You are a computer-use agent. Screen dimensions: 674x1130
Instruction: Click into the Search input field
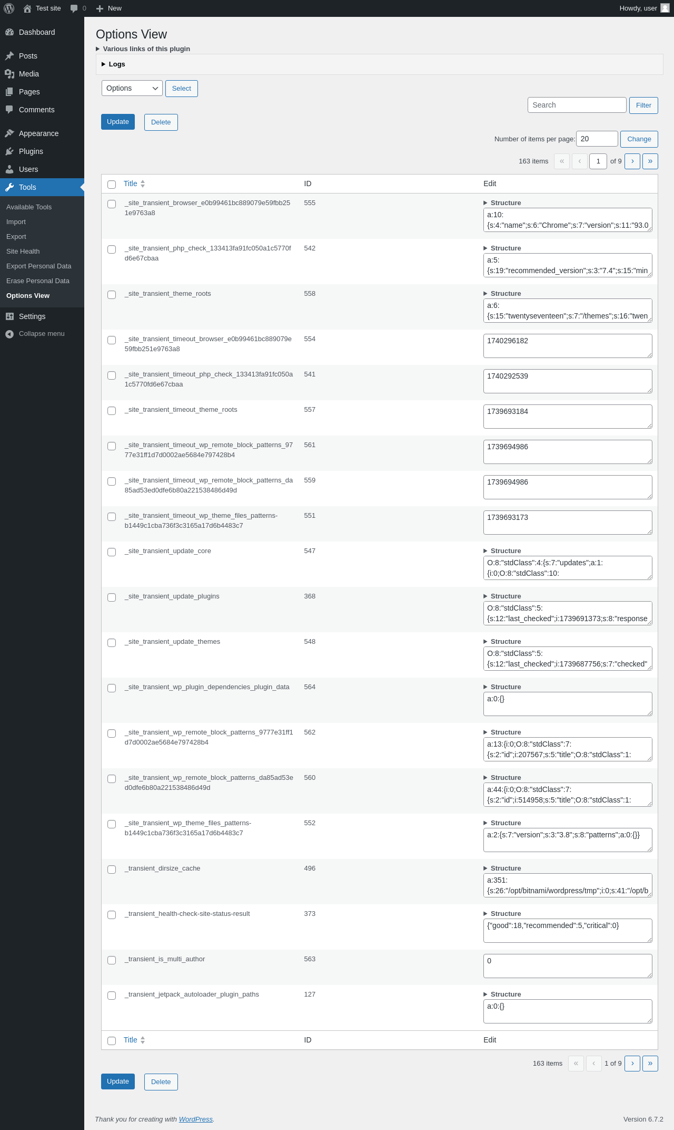point(577,105)
